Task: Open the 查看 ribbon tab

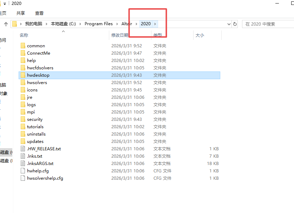Action: (x=39, y=13)
